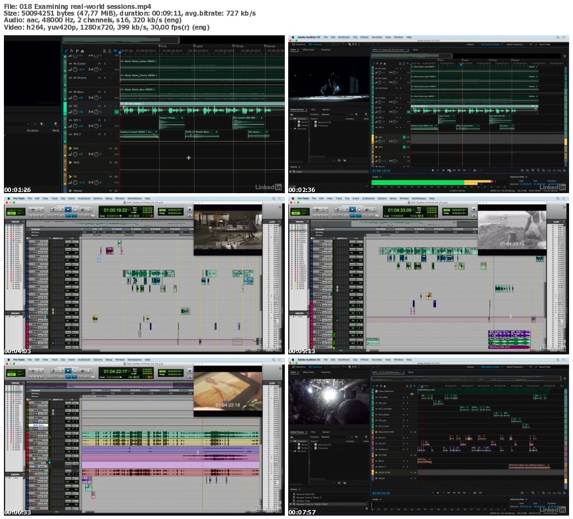
Task: Switch to Waveform view in the 00:02:36 frame
Action: (x=299, y=44)
